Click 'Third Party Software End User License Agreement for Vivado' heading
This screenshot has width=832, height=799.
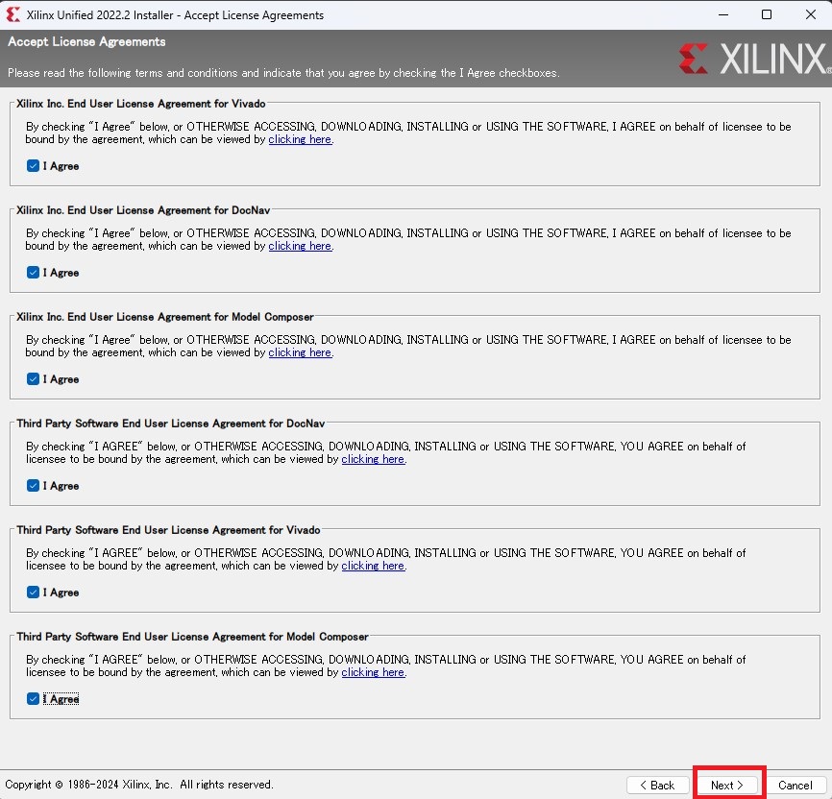pos(168,530)
